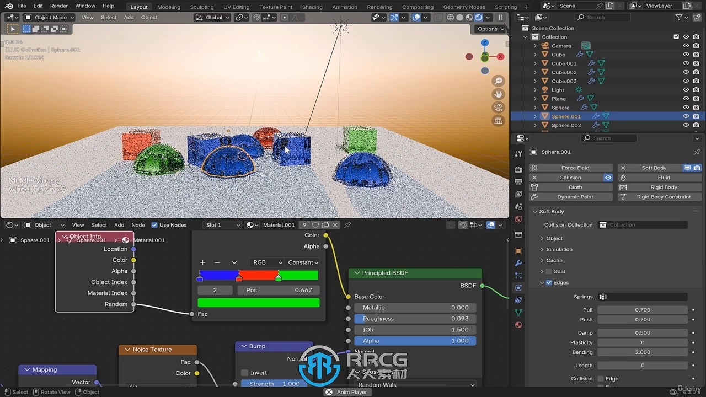
Task: Add Fluid physics
Action: tap(659, 178)
